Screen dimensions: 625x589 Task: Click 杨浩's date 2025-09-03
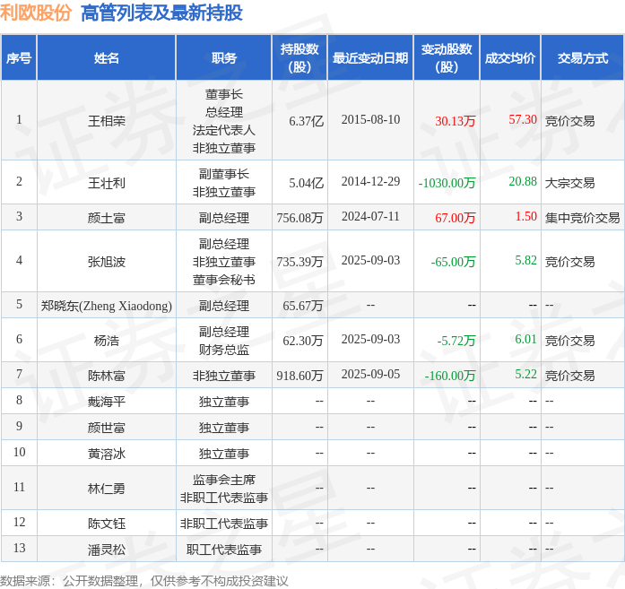[x=370, y=339]
